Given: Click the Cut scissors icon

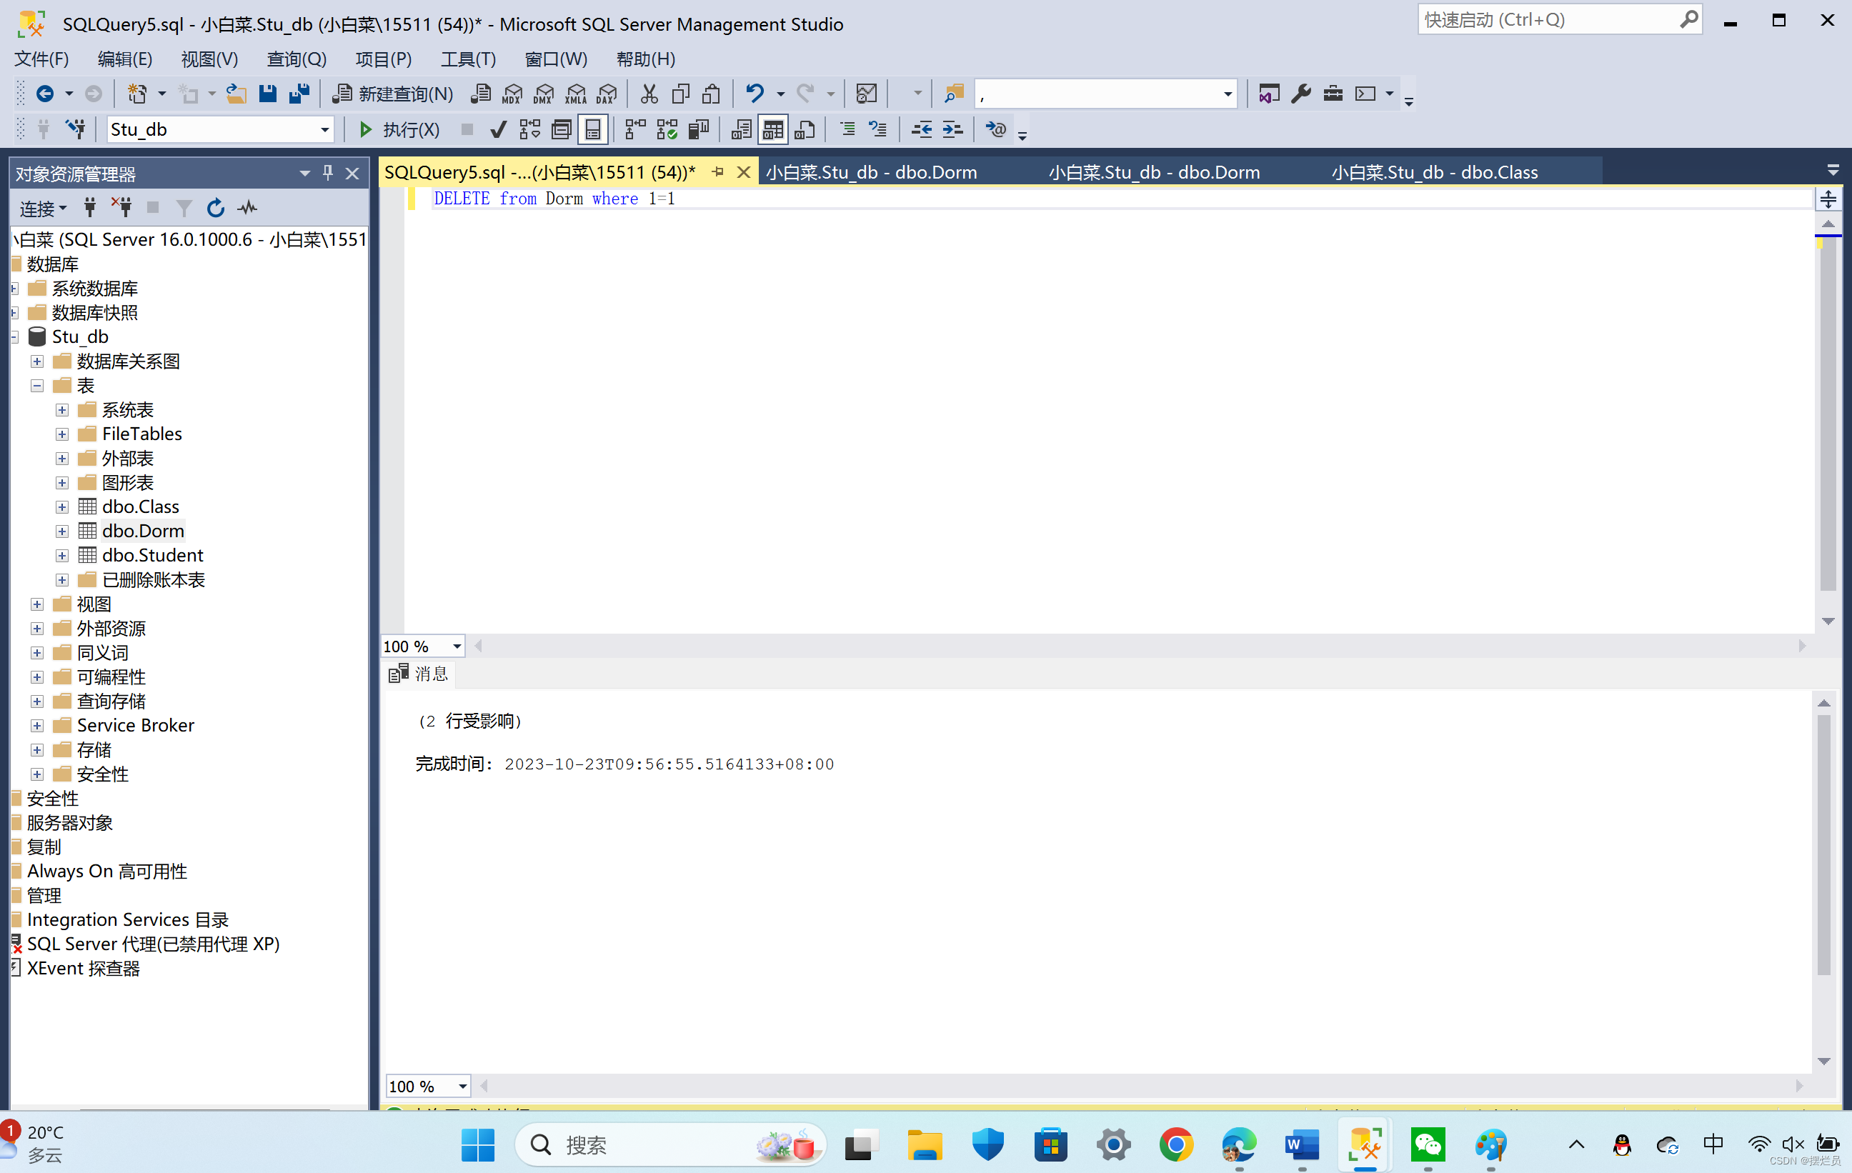Looking at the screenshot, I should [x=648, y=94].
